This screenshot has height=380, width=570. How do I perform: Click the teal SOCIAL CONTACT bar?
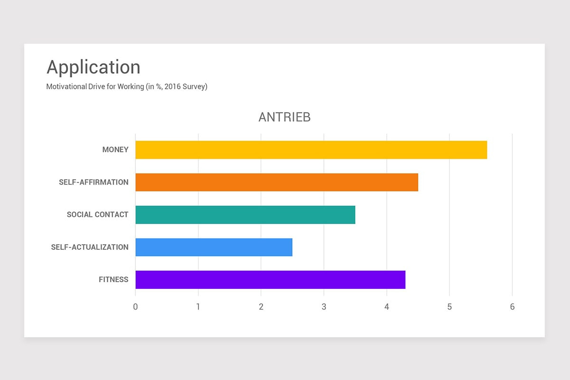[245, 215]
